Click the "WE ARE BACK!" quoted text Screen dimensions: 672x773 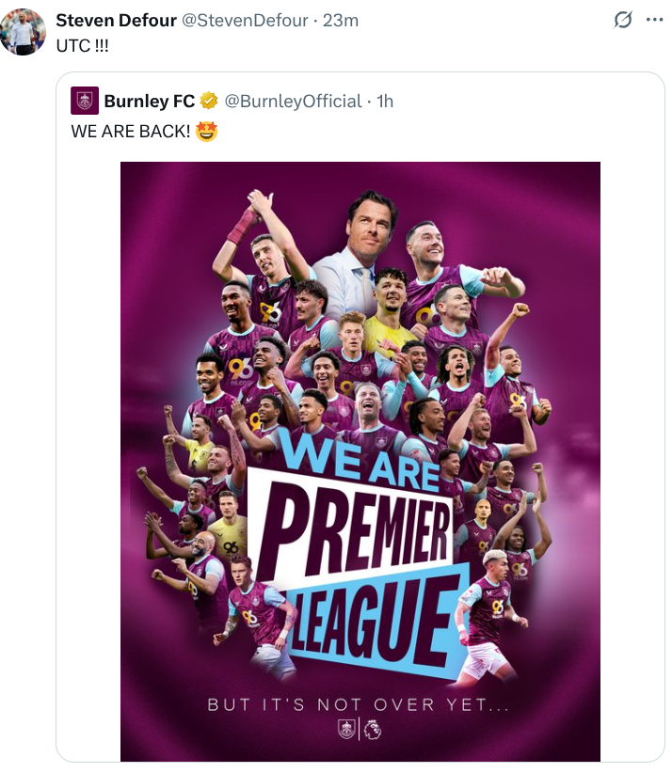131,132
